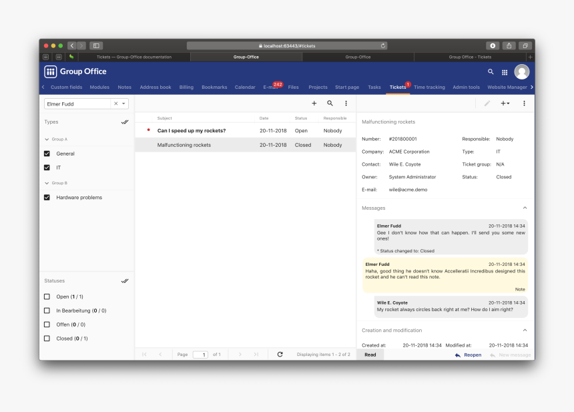Open the browser share button
Screen dimensions: 574x412
coord(509,46)
